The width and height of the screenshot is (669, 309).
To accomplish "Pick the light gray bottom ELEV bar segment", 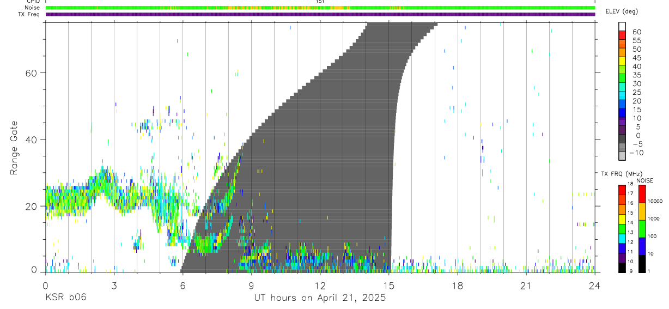I will point(622,156).
